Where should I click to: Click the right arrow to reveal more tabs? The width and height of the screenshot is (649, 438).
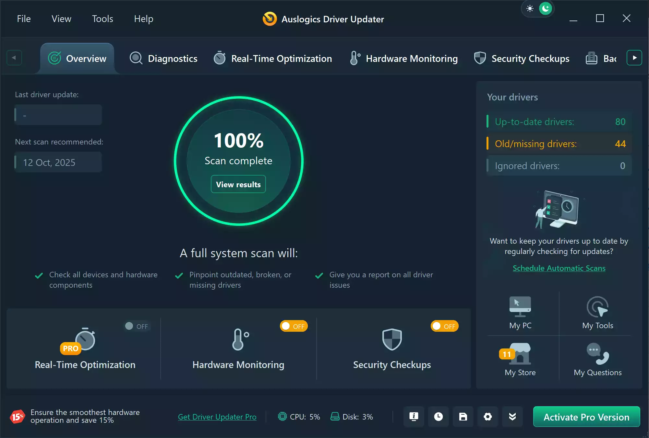pos(634,58)
